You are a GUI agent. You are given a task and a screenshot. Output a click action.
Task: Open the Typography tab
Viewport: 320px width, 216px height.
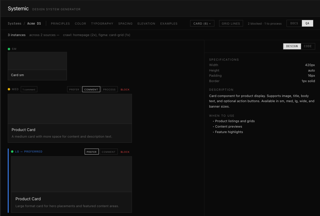102,23
